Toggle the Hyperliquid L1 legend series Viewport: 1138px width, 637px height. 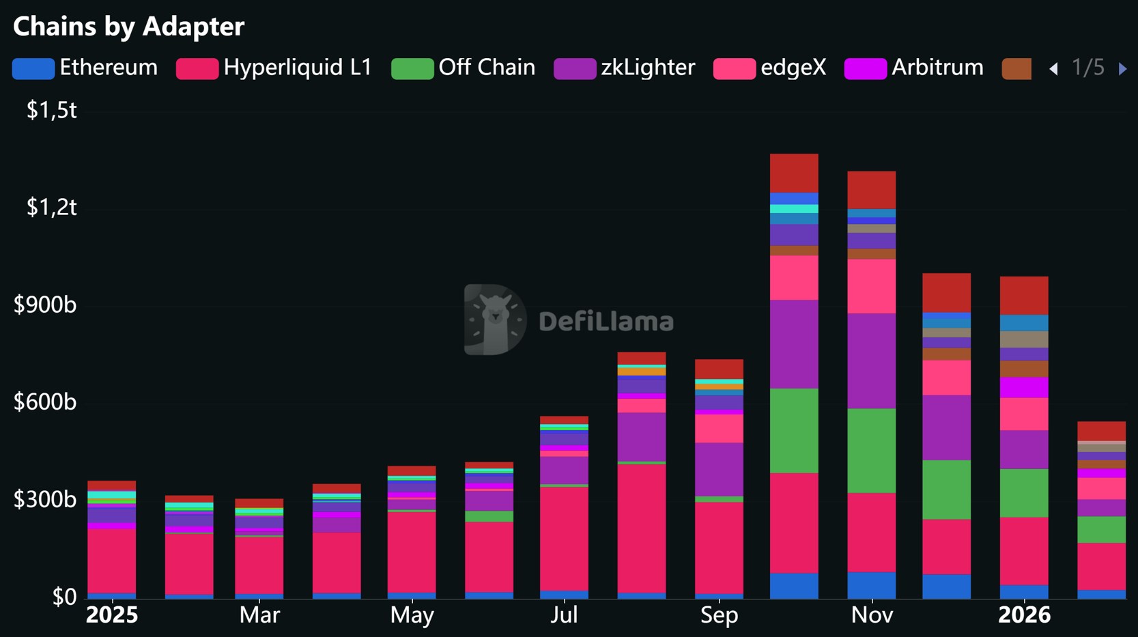point(297,68)
